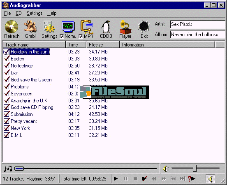227x185 pixels.
Task: Uncheck the No feelings track checkbox
Action: pyautogui.click(x=7, y=66)
